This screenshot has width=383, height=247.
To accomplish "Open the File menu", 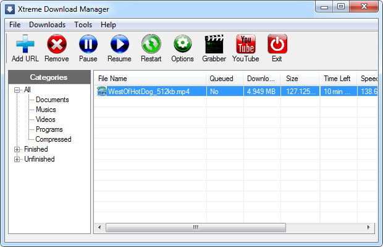I will pyautogui.click(x=15, y=25).
